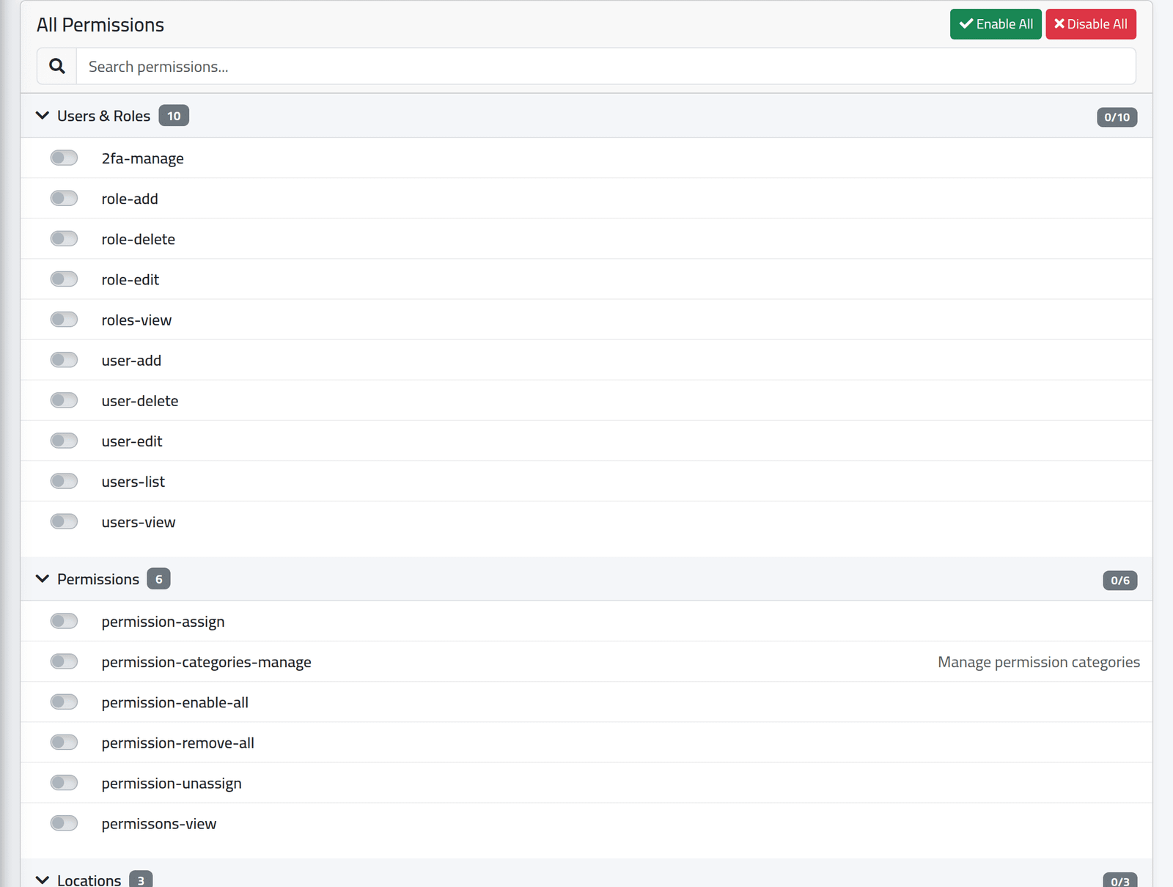Image resolution: width=1173 pixels, height=887 pixels.
Task: Enable the permission-unassign toggle
Action: [x=64, y=782]
